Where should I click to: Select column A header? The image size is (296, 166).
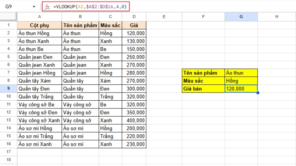39,17
